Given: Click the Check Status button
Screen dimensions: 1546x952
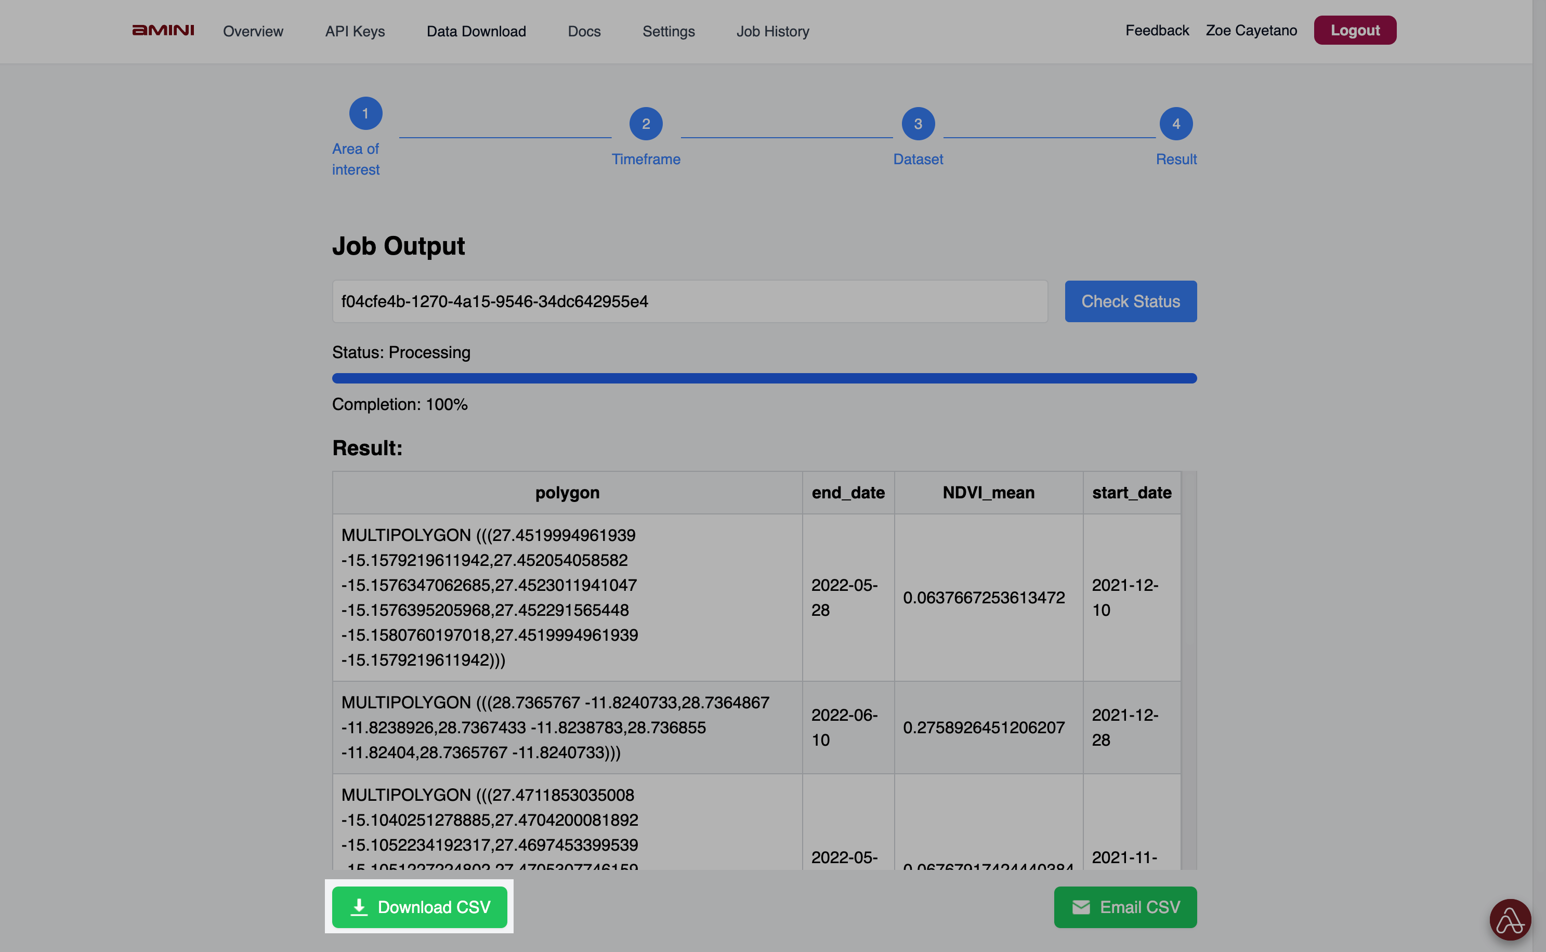Looking at the screenshot, I should 1130,301.
